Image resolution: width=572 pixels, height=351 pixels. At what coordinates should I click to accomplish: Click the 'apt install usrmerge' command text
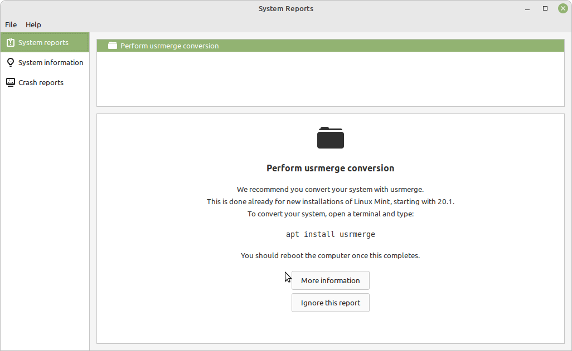coord(331,234)
